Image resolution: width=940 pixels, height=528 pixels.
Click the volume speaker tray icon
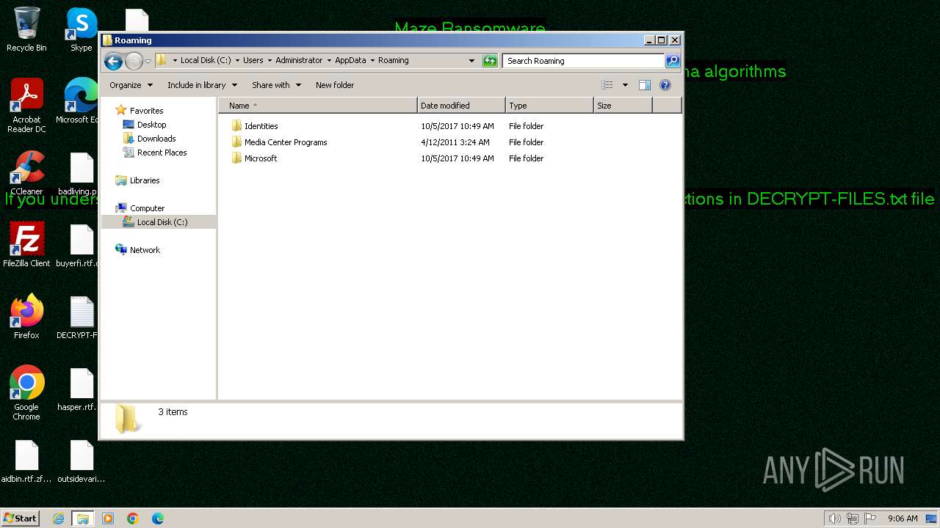[834, 518]
